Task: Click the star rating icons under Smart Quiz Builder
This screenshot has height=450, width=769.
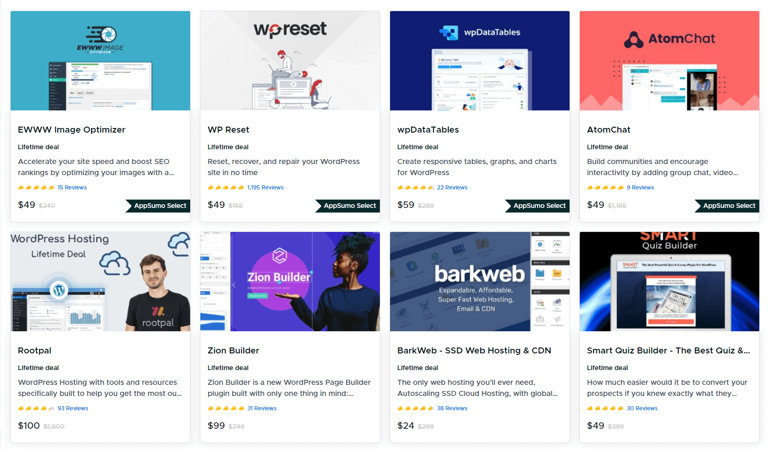Action: coord(605,408)
